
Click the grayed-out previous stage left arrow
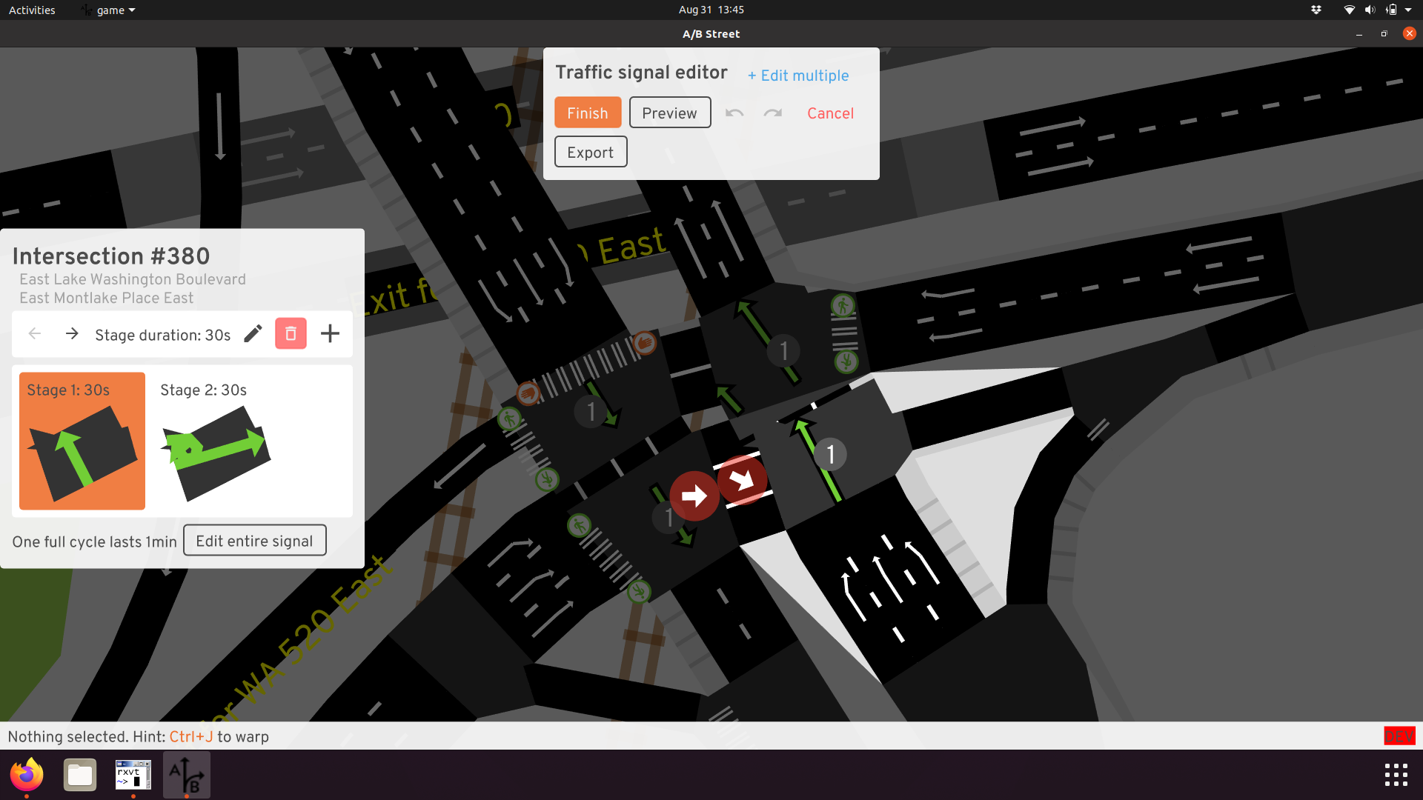tap(34, 334)
